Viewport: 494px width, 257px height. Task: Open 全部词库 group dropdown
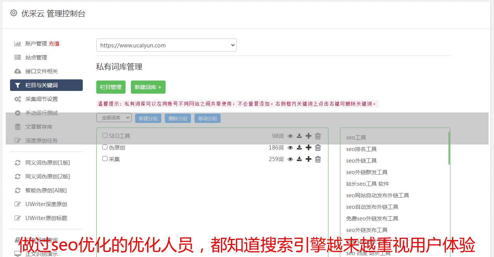pyautogui.click(x=114, y=118)
